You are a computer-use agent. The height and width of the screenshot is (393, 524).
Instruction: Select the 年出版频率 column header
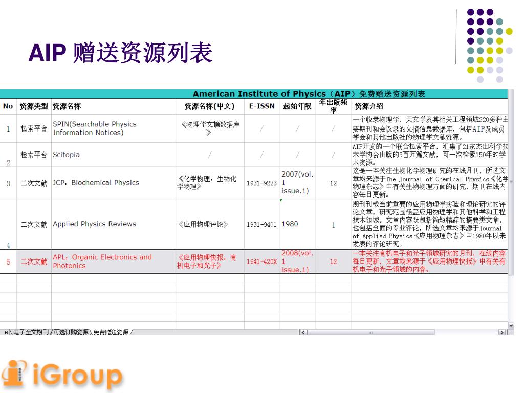click(333, 106)
